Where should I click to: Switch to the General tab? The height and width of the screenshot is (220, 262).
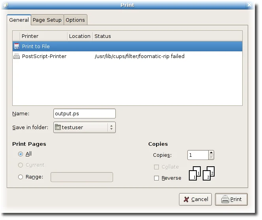[x=19, y=20]
